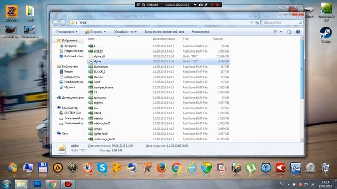The width and height of the screenshot is (337, 189).
Task: Open the My Computer icon in dock
Action: [x=28, y=167]
